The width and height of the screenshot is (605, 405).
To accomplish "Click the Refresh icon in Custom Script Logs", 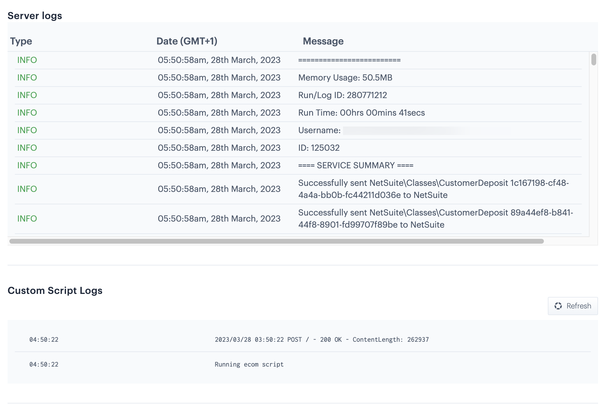I will 558,306.
